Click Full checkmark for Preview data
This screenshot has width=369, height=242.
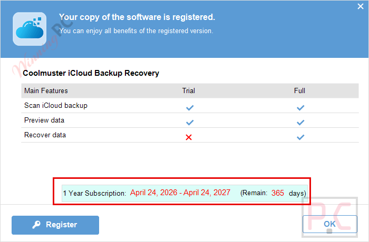coord(300,123)
